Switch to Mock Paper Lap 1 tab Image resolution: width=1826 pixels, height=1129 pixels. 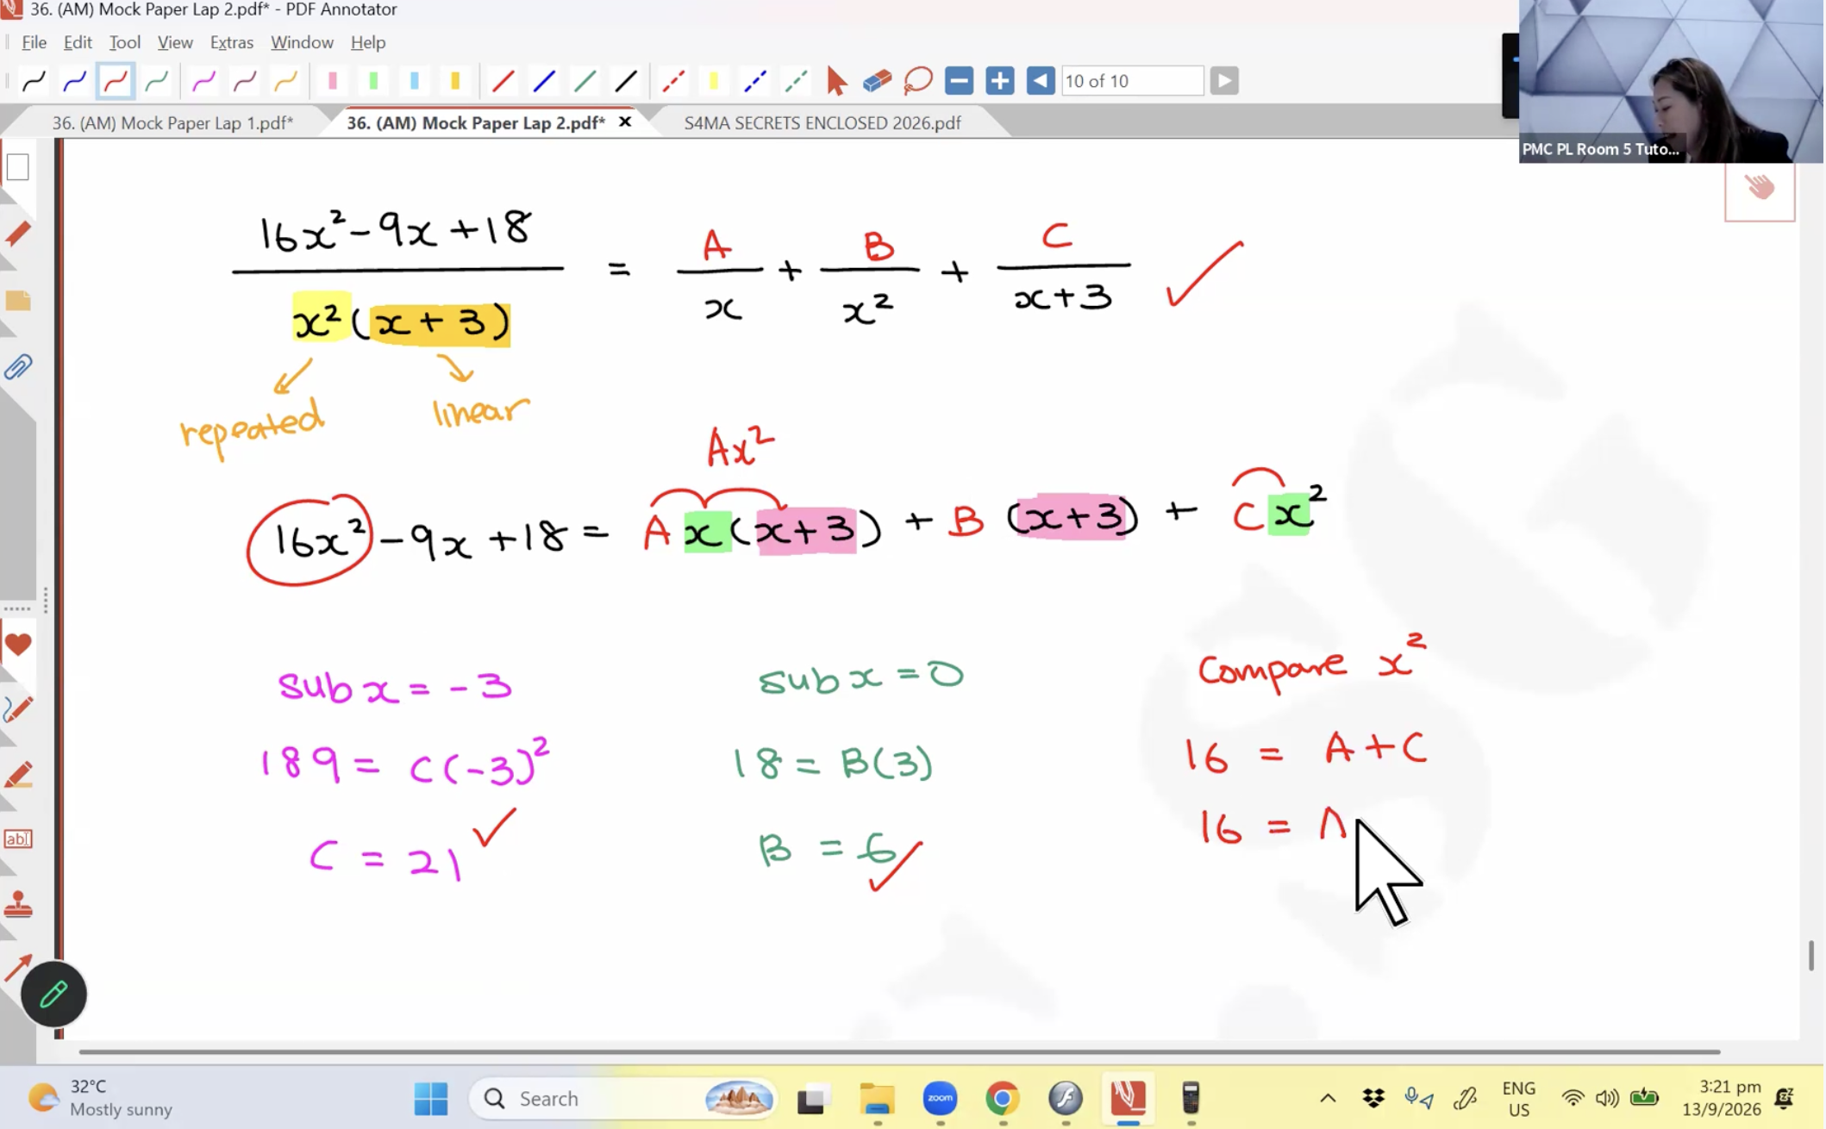(172, 122)
